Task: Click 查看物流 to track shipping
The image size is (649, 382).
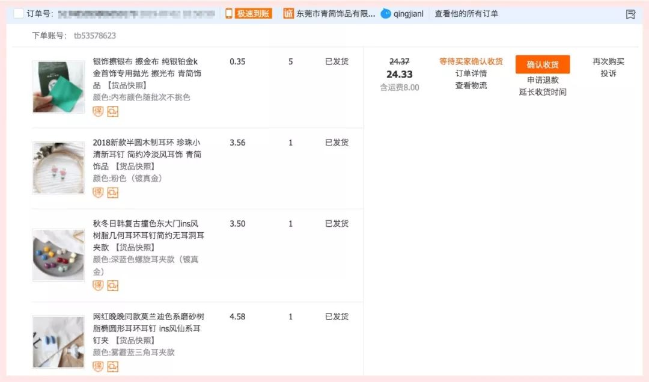Action: pyautogui.click(x=471, y=85)
